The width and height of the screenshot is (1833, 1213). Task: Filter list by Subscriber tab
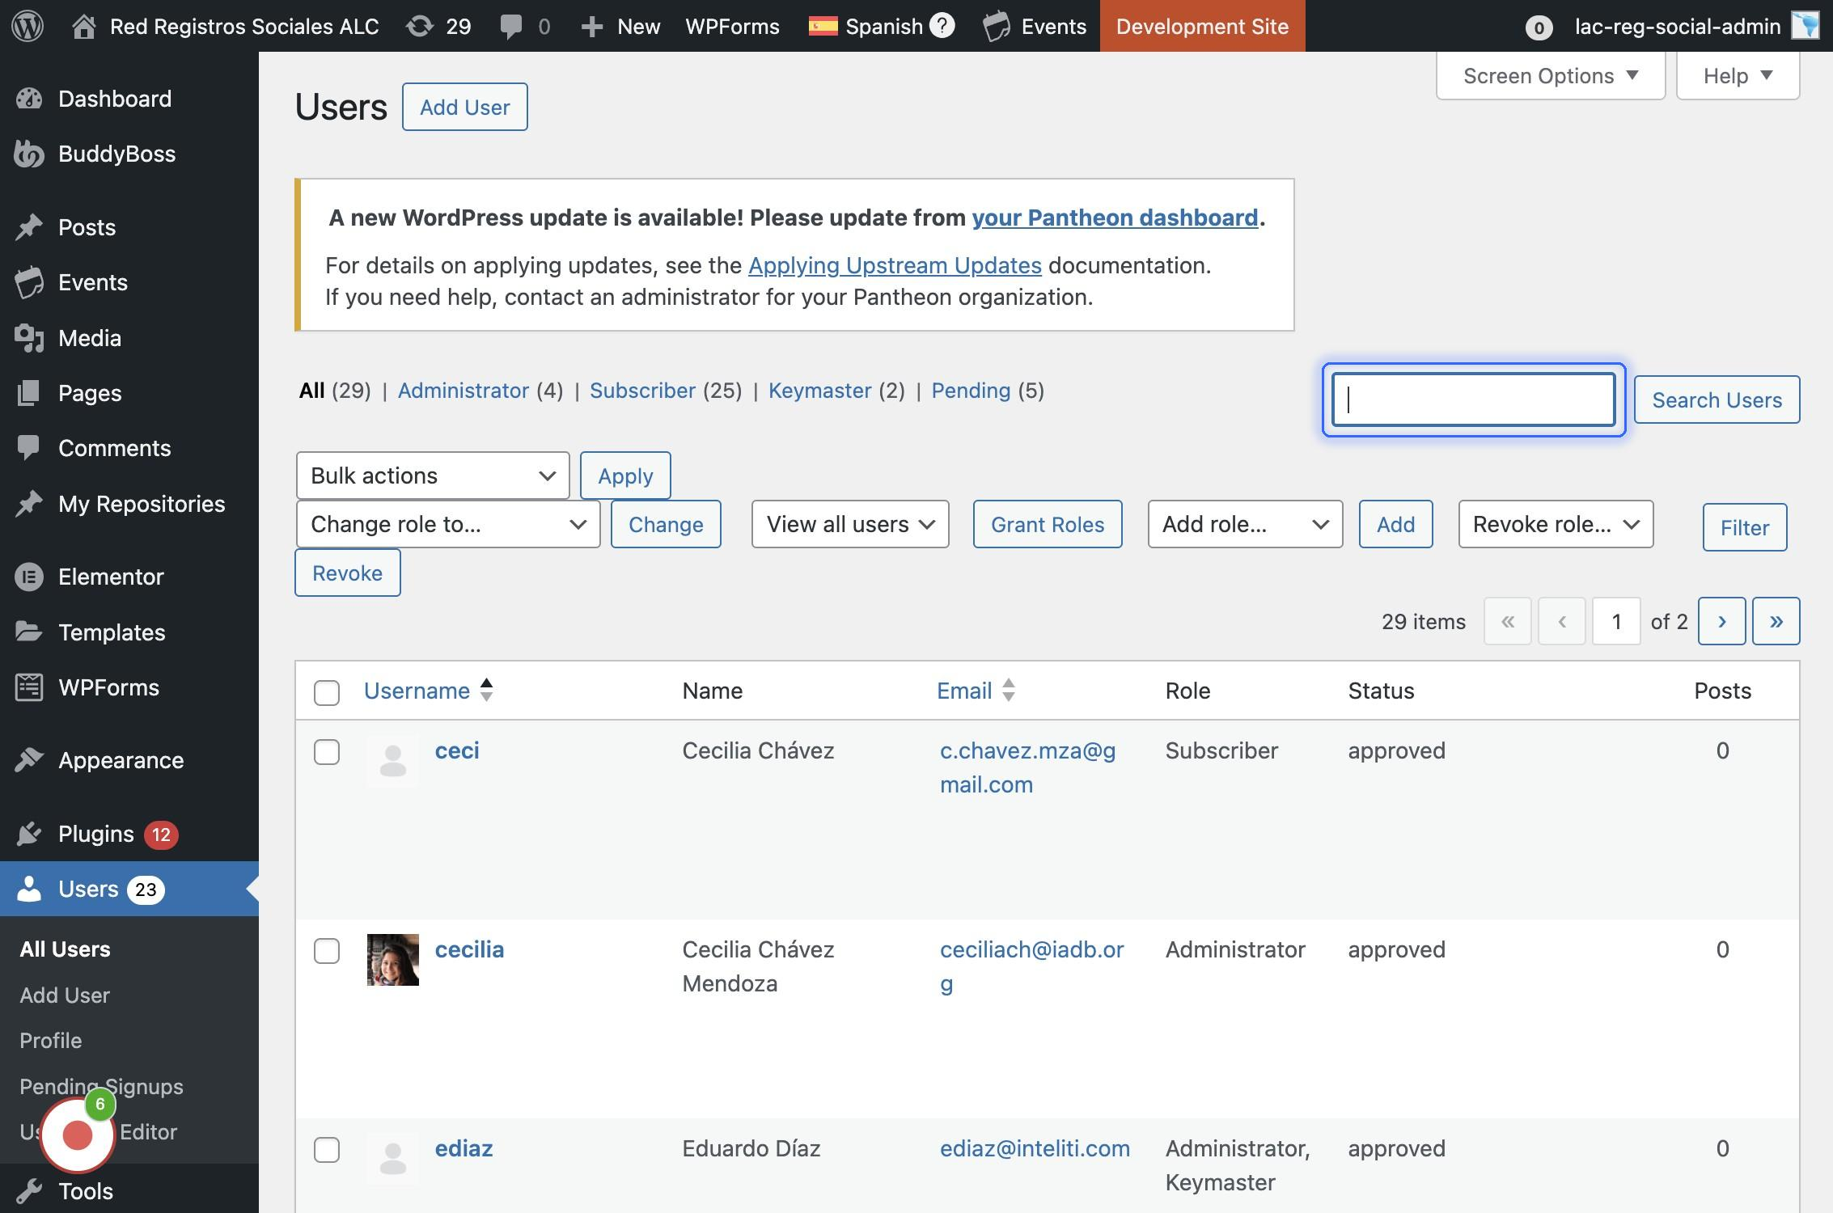pos(642,391)
